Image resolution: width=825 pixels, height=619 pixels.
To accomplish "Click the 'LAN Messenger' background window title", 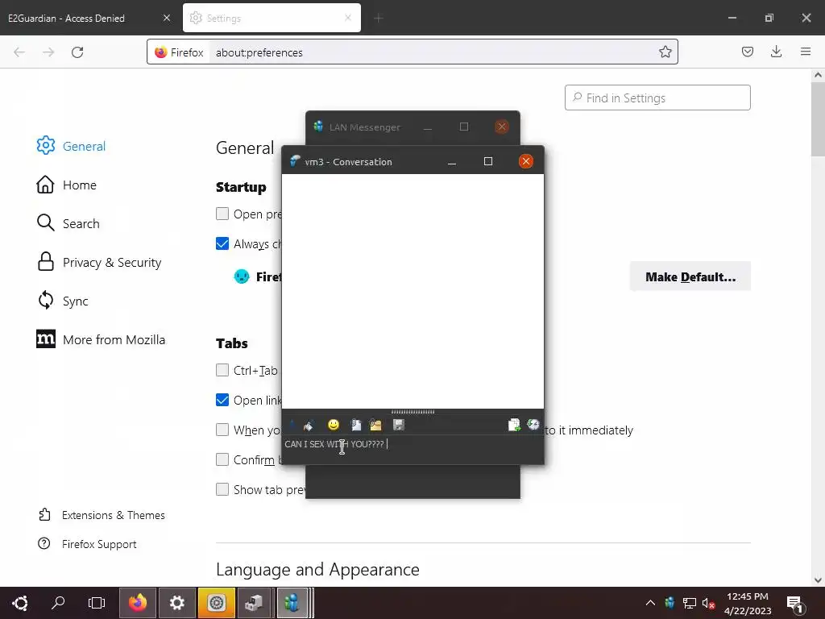I will pos(365,127).
